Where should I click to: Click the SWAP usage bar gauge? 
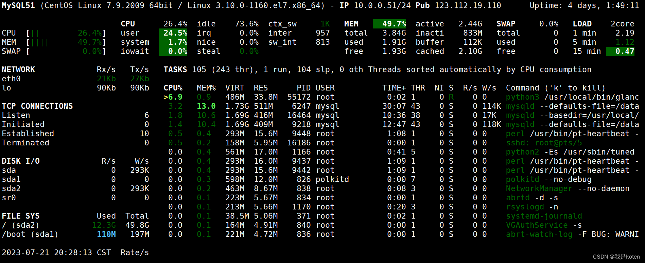click(x=66, y=51)
